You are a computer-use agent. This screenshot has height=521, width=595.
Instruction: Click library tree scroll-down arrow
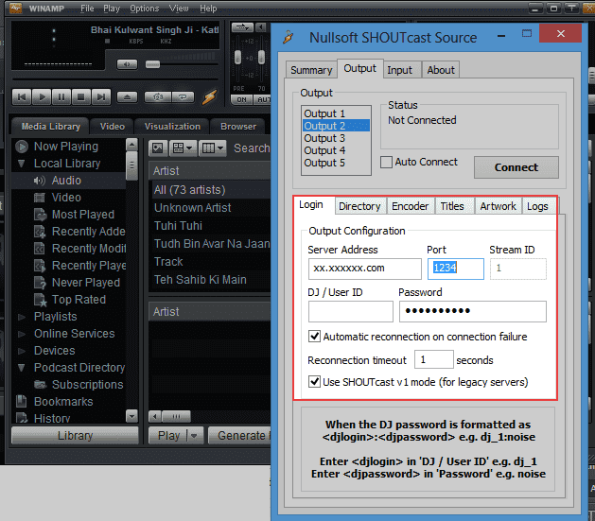(x=131, y=416)
